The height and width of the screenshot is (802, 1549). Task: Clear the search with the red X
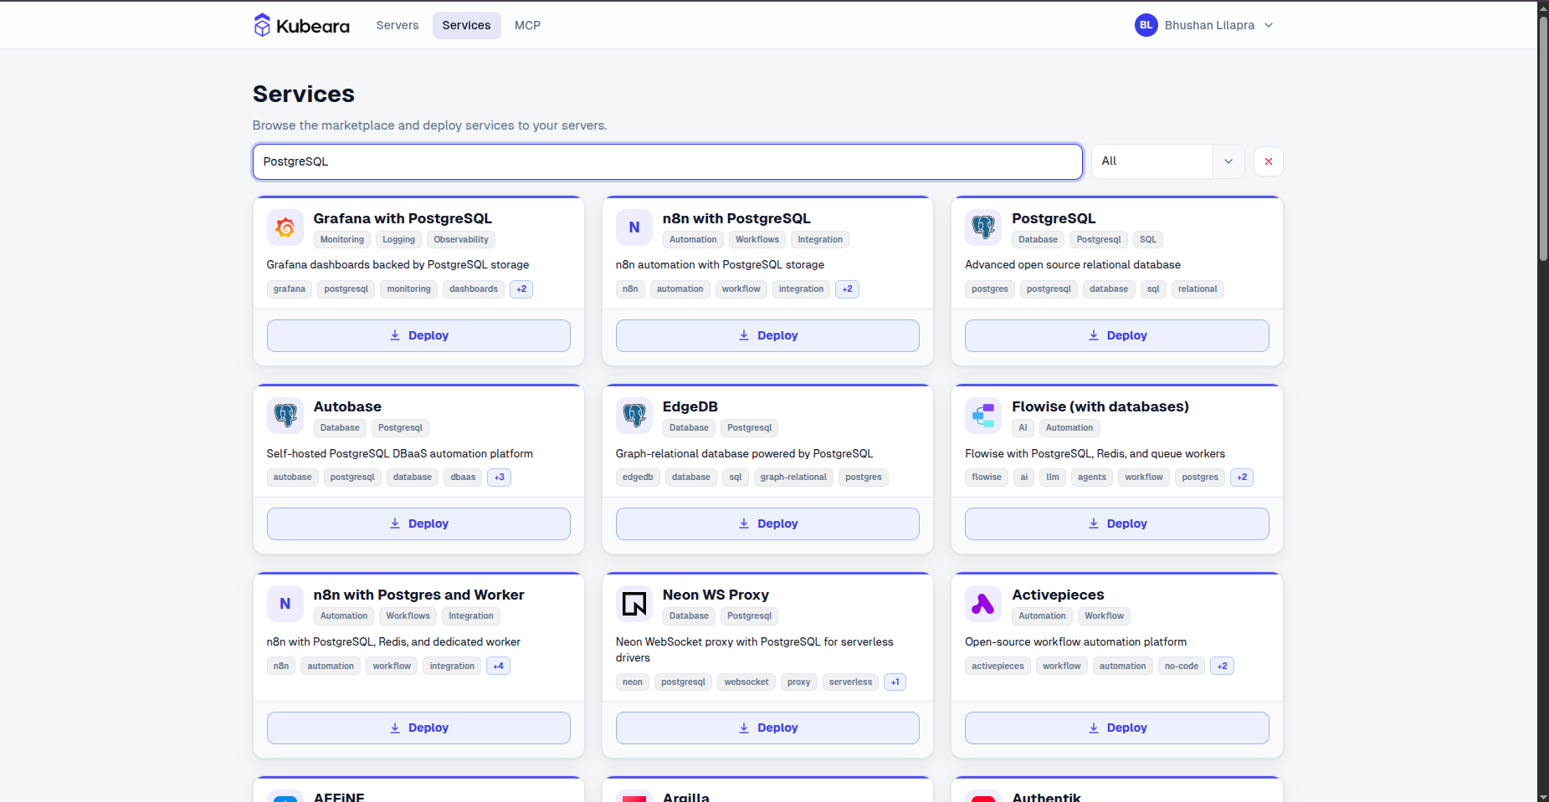pyautogui.click(x=1269, y=161)
